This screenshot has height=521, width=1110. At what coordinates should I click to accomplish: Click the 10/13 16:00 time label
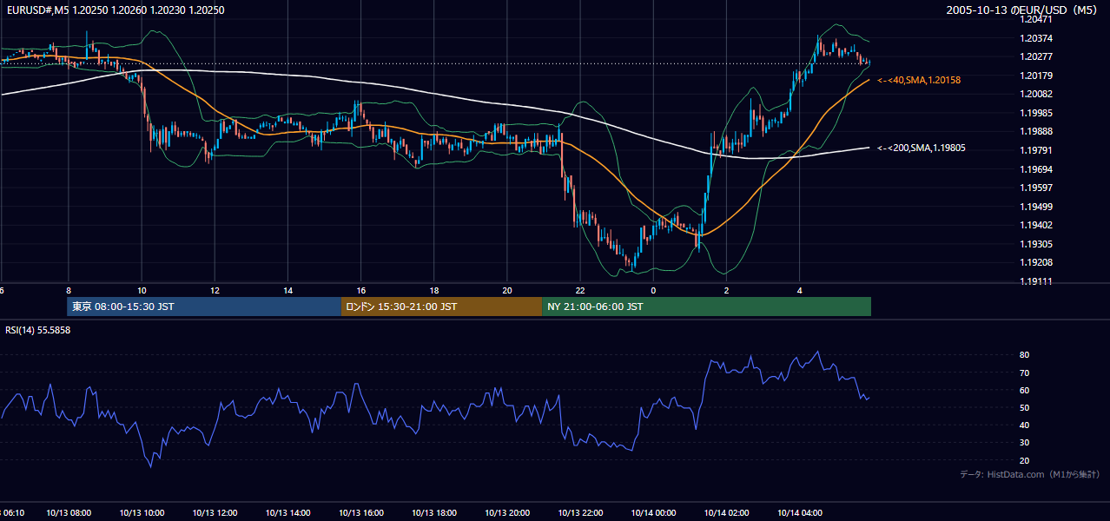tap(360, 512)
